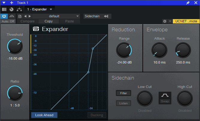The height and width of the screenshot is (121, 200).
Task: Load the previous preset with left arrow
Action: pos(25,16)
